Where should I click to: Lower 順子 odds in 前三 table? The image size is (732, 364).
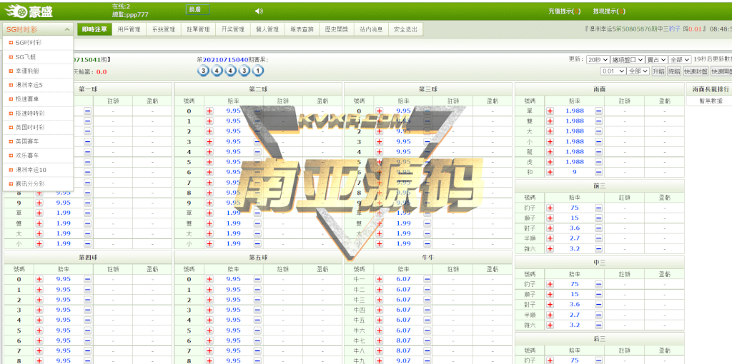click(x=598, y=218)
